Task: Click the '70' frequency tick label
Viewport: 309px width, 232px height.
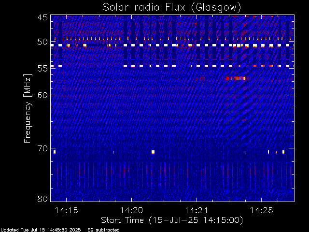Action: tap(42, 148)
